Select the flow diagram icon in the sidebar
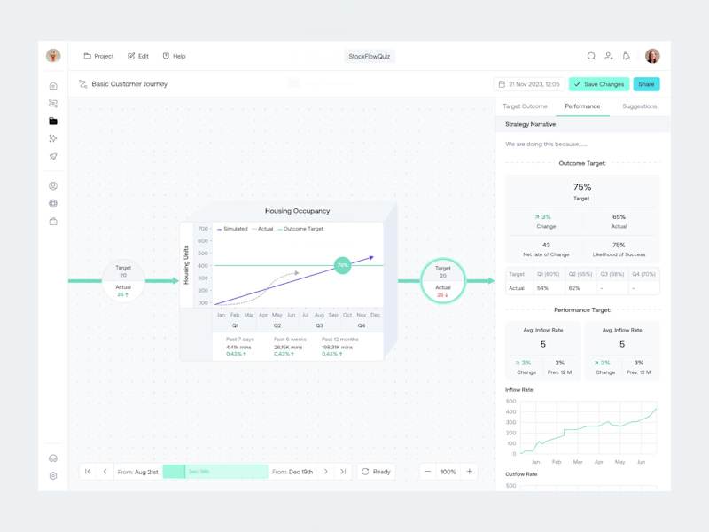The width and height of the screenshot is (709, 532). pyautogui.click(x=53, y=105)
